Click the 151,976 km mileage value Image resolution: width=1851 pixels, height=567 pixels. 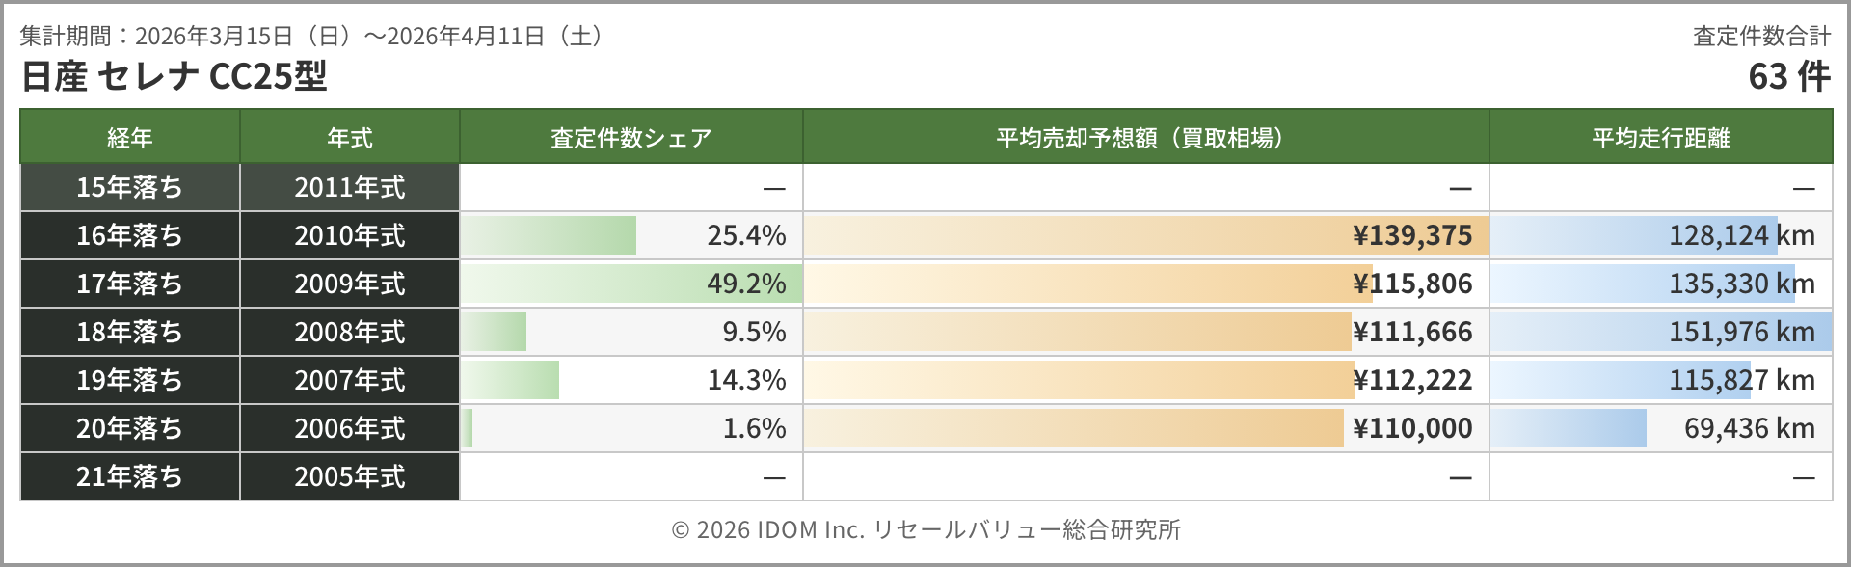1741,332
